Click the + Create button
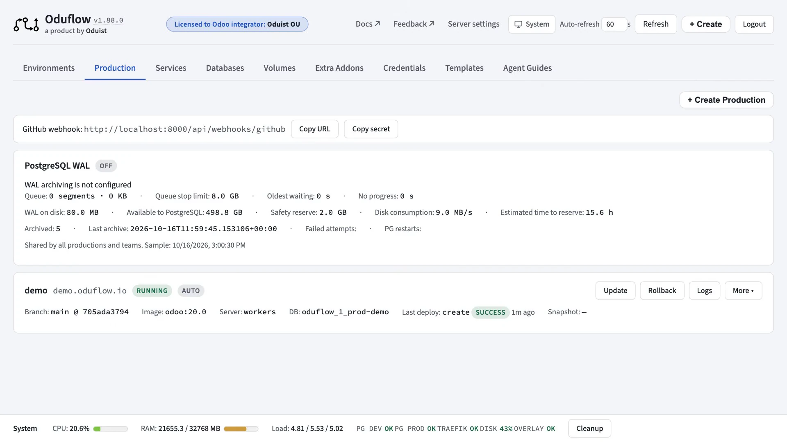 705,24
